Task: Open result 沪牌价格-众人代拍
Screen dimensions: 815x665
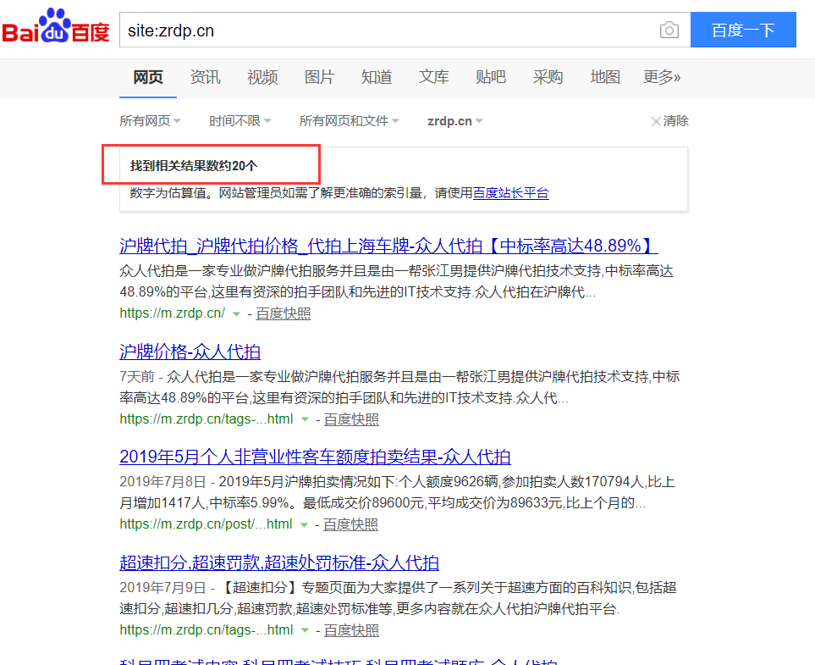Action: click(190, 352)
